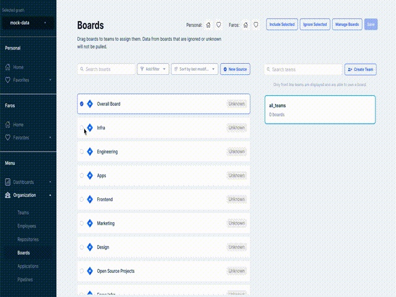The width and height of the screenshot is (396, 297).
Task: Click Unknown status on Open Source Projects row
Action: (236, 271)
